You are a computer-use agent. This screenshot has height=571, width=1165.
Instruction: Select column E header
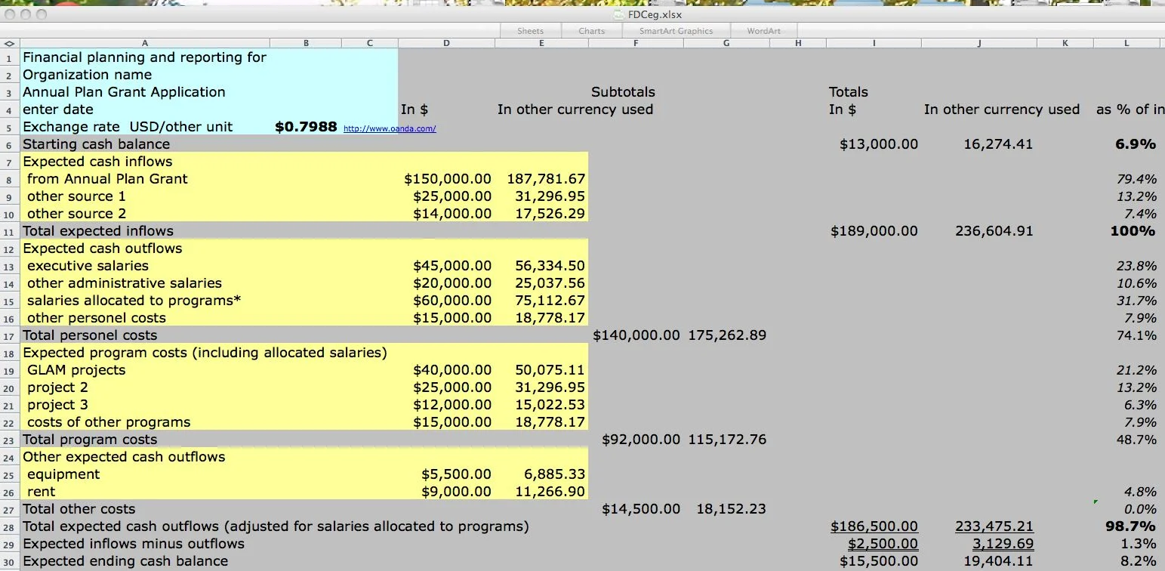coord(541,43)
